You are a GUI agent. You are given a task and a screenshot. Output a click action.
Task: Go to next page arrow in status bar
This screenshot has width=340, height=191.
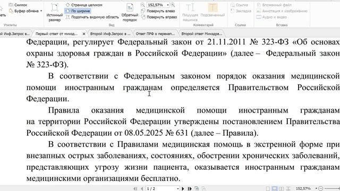tap(183, 189)
